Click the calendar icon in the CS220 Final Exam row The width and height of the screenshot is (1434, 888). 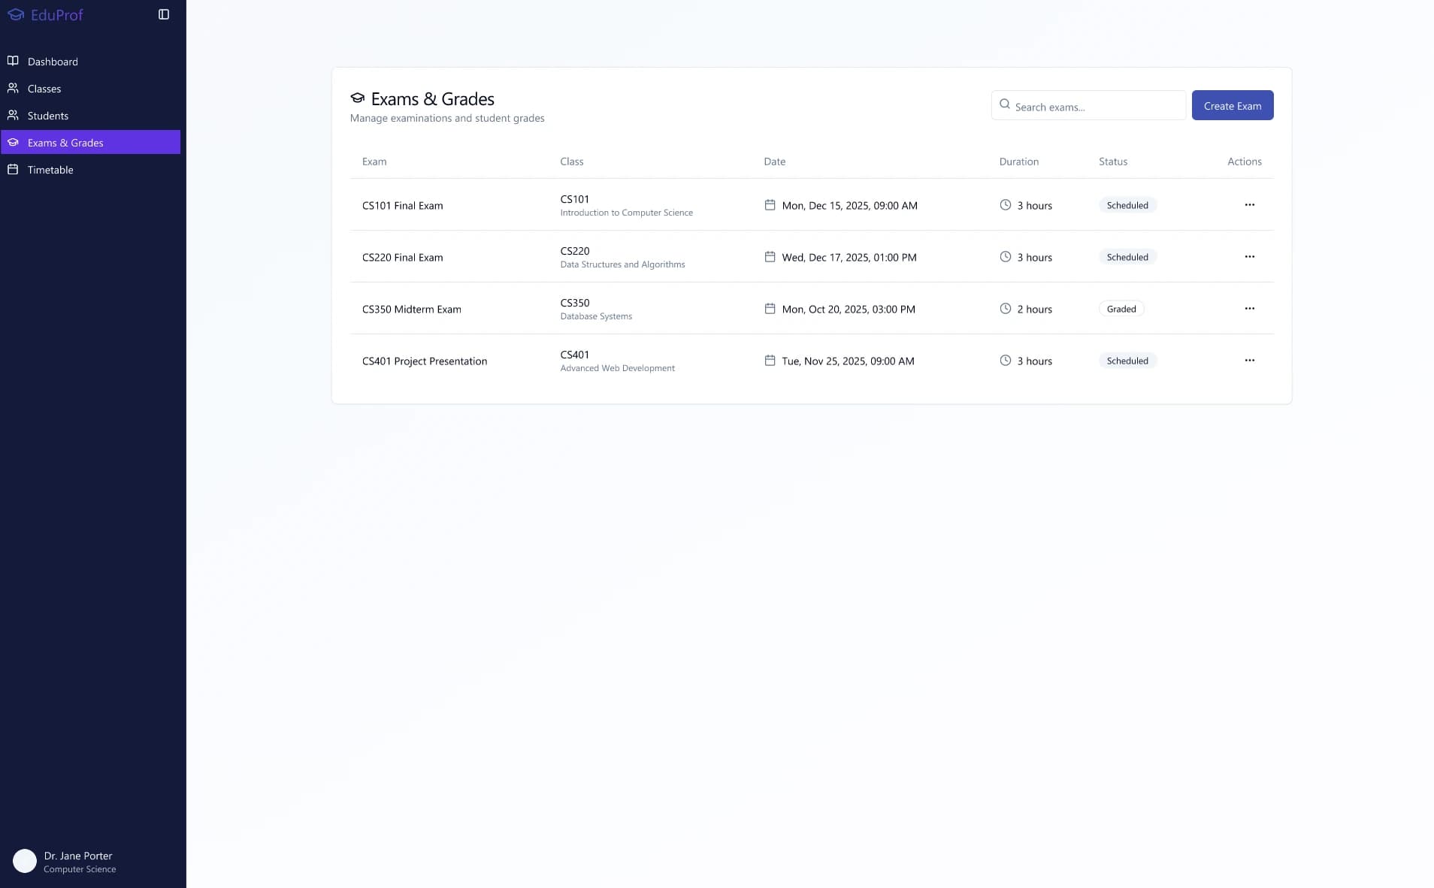pos(770,256)
